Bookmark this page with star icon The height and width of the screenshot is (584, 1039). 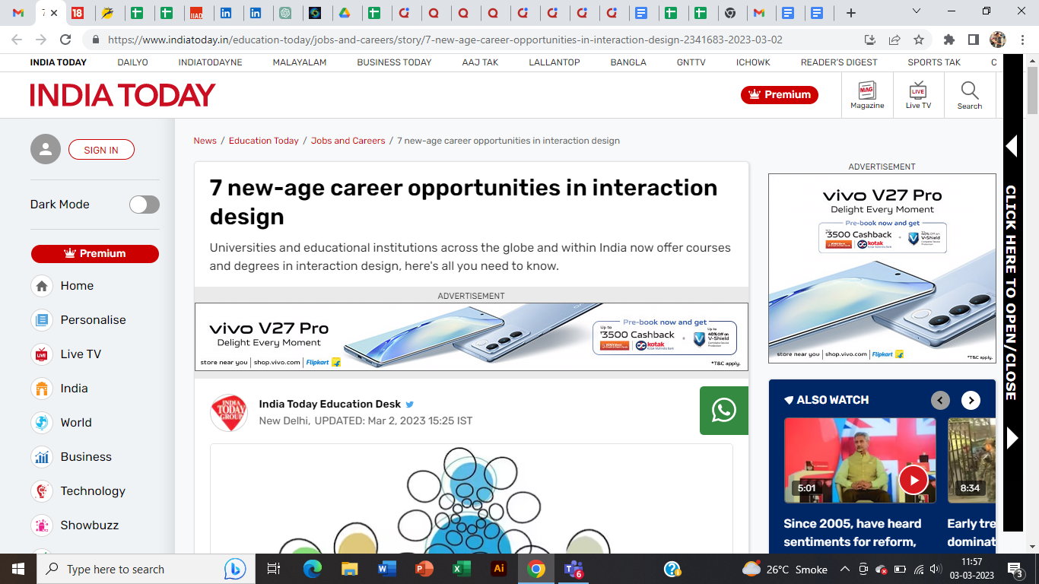coord(919,40)
